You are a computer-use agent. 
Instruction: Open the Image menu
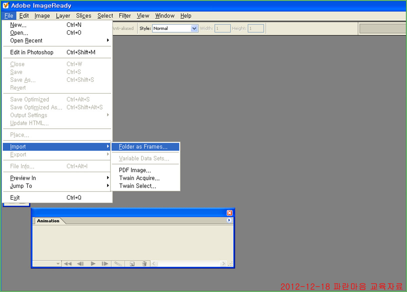[x=42, y=16]
